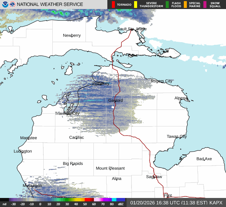Click the Petoskey map label

click(101, 83)
